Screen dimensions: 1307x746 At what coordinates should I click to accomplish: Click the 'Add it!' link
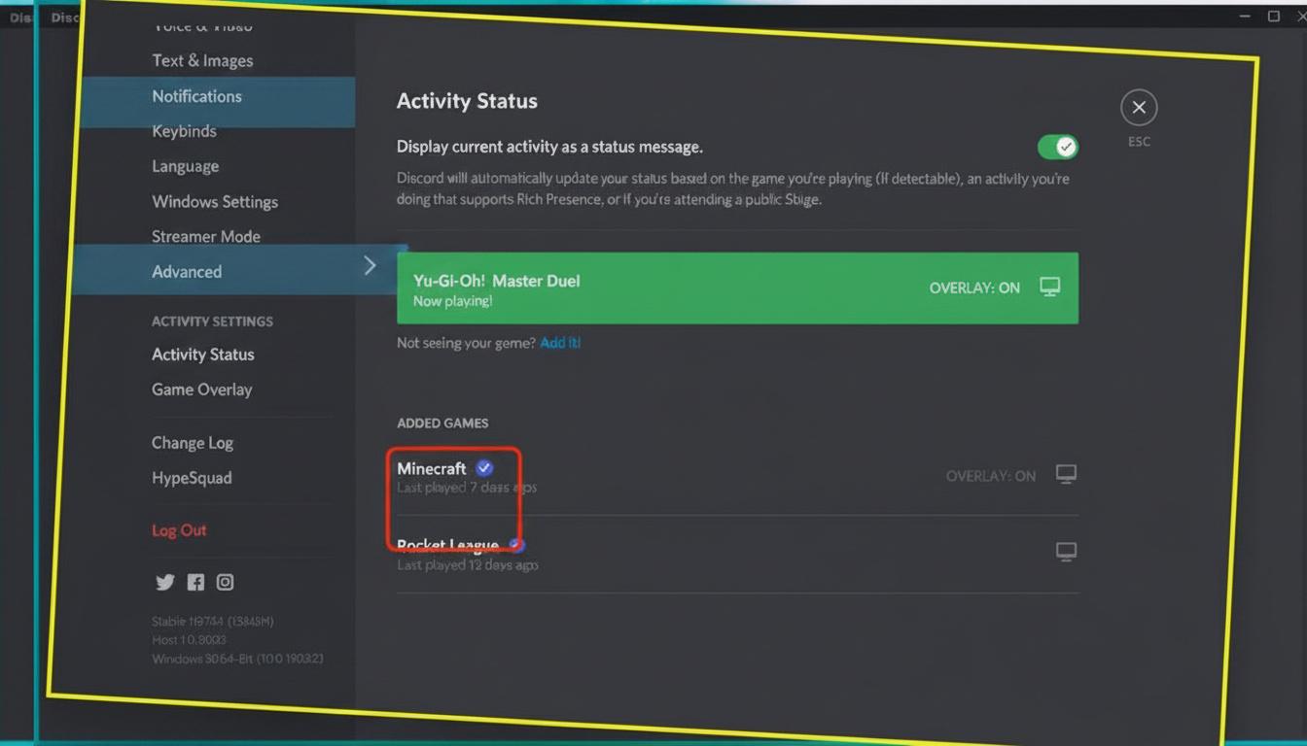point(560,343)
